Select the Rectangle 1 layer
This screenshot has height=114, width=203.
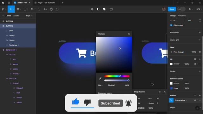pyautogui.click(x=14, y=45)
